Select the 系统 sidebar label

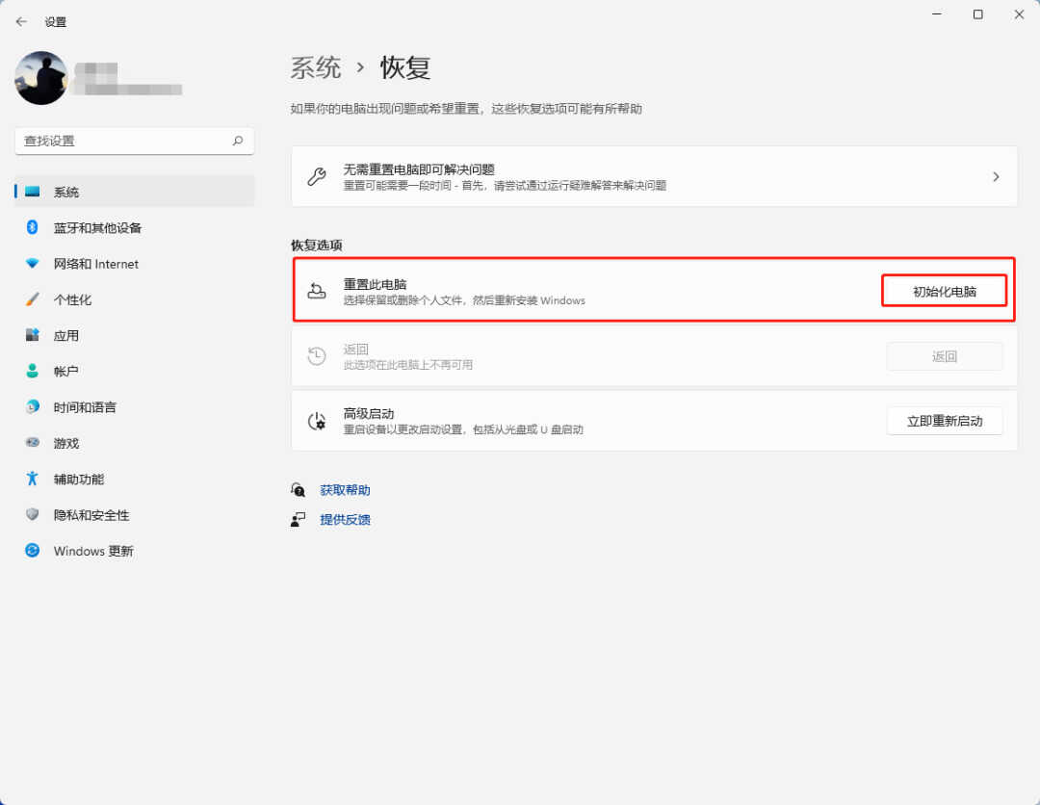point(66,192)
